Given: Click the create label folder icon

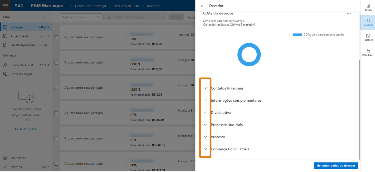Looking at the screenshot, I should tap(26, 97).
